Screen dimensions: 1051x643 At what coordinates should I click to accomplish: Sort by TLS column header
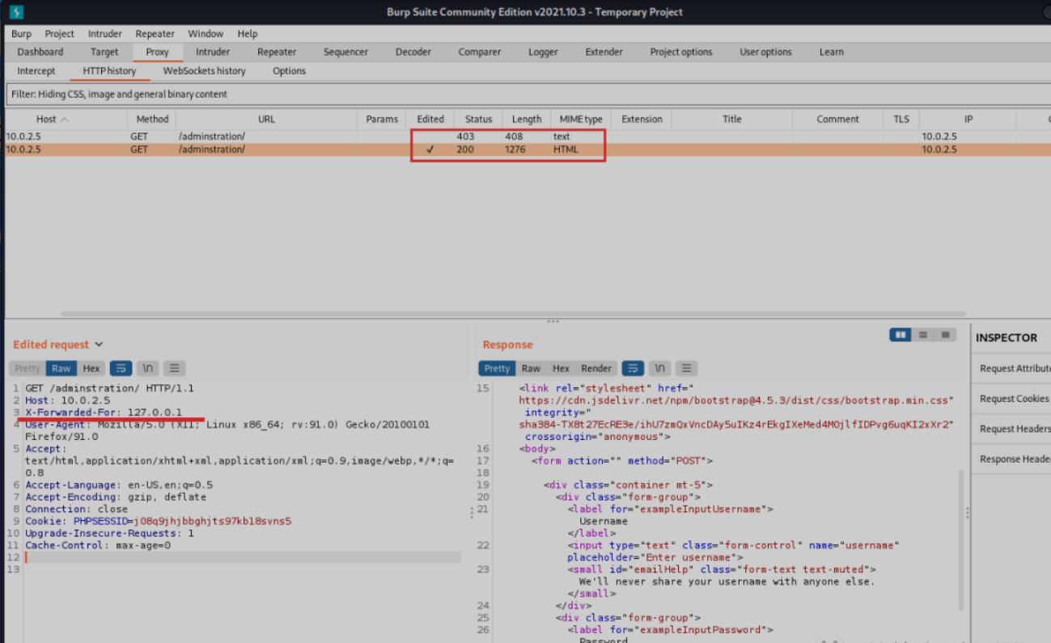click(x=901, y=119)
